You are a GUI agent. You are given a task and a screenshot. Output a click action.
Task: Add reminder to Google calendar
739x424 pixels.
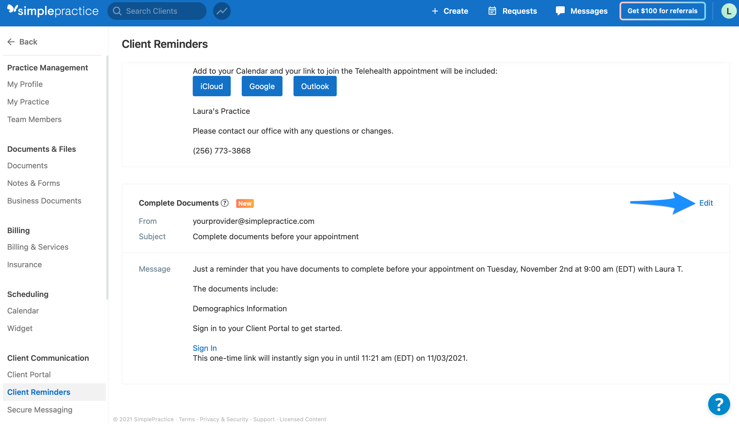262,86
